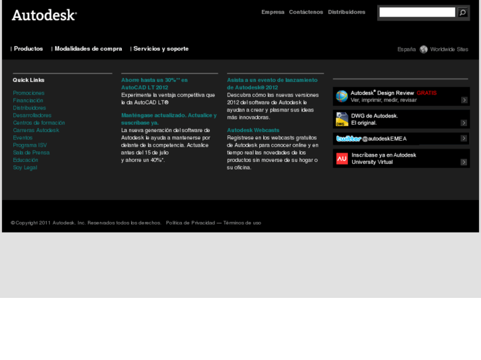This screenshot has width=481, height=360.
Task: Open the Design Review globe icon
Action: coord(341,96)
